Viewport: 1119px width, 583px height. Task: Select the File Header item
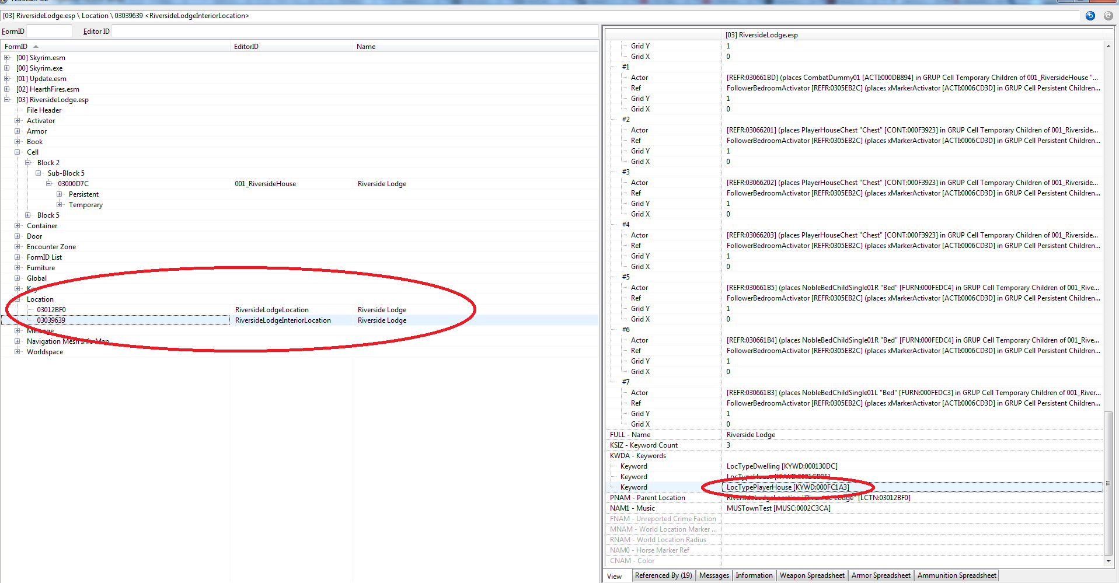(44, 110)
